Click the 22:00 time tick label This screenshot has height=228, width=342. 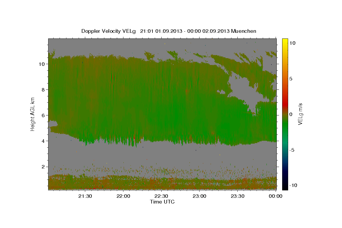123,196
